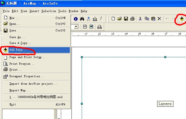The height and width of the screenshot is (119, 186).
Task: Click the Paste clipboard icon
Action: [x=153, y=19]
